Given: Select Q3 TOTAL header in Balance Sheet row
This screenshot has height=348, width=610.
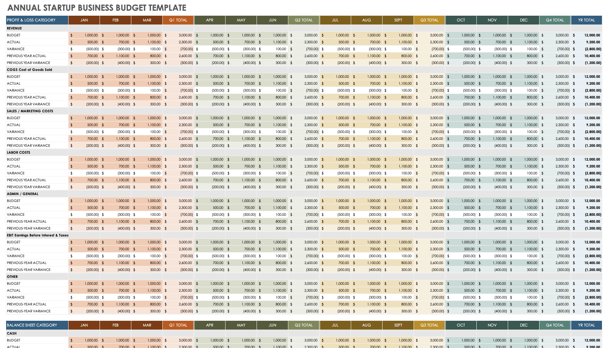Looking at the screenshot, I should click(x=430, y=325).
